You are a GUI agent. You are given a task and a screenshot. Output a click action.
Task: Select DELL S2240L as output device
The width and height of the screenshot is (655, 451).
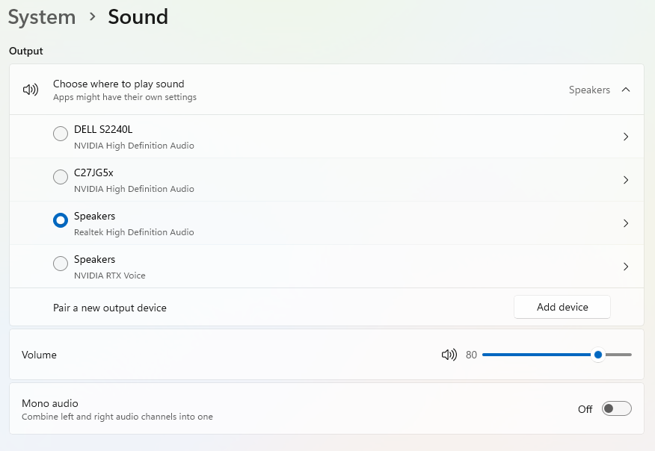[61, 134]
